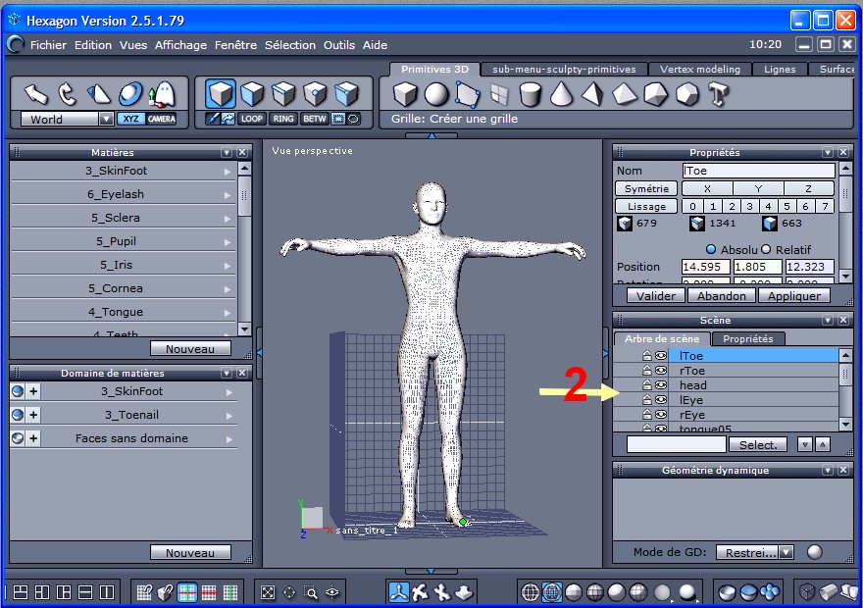The image size is (863, 608).
Task: Toggle visibility eye of rToe
Action: point(661,371)
